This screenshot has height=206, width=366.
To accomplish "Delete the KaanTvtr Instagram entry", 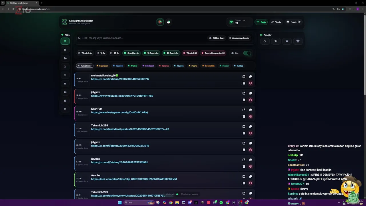I will 244,116.
